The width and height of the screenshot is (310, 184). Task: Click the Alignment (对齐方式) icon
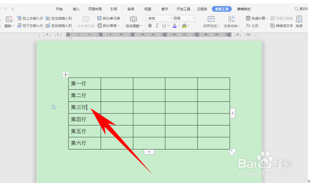pyautogui.click(x=211, y=19)
